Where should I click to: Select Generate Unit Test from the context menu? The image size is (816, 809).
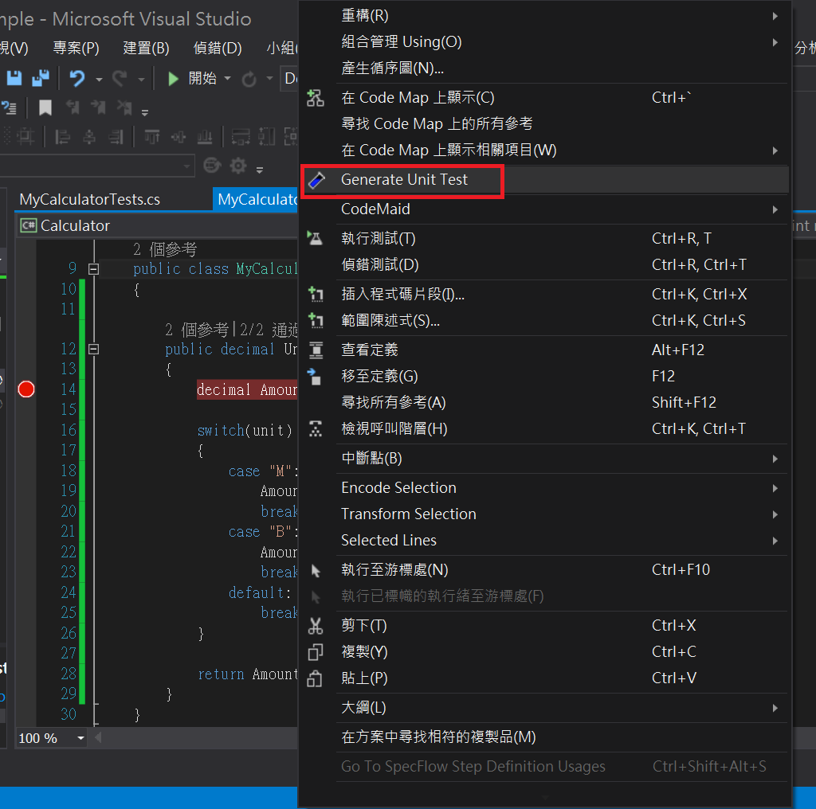544,180
